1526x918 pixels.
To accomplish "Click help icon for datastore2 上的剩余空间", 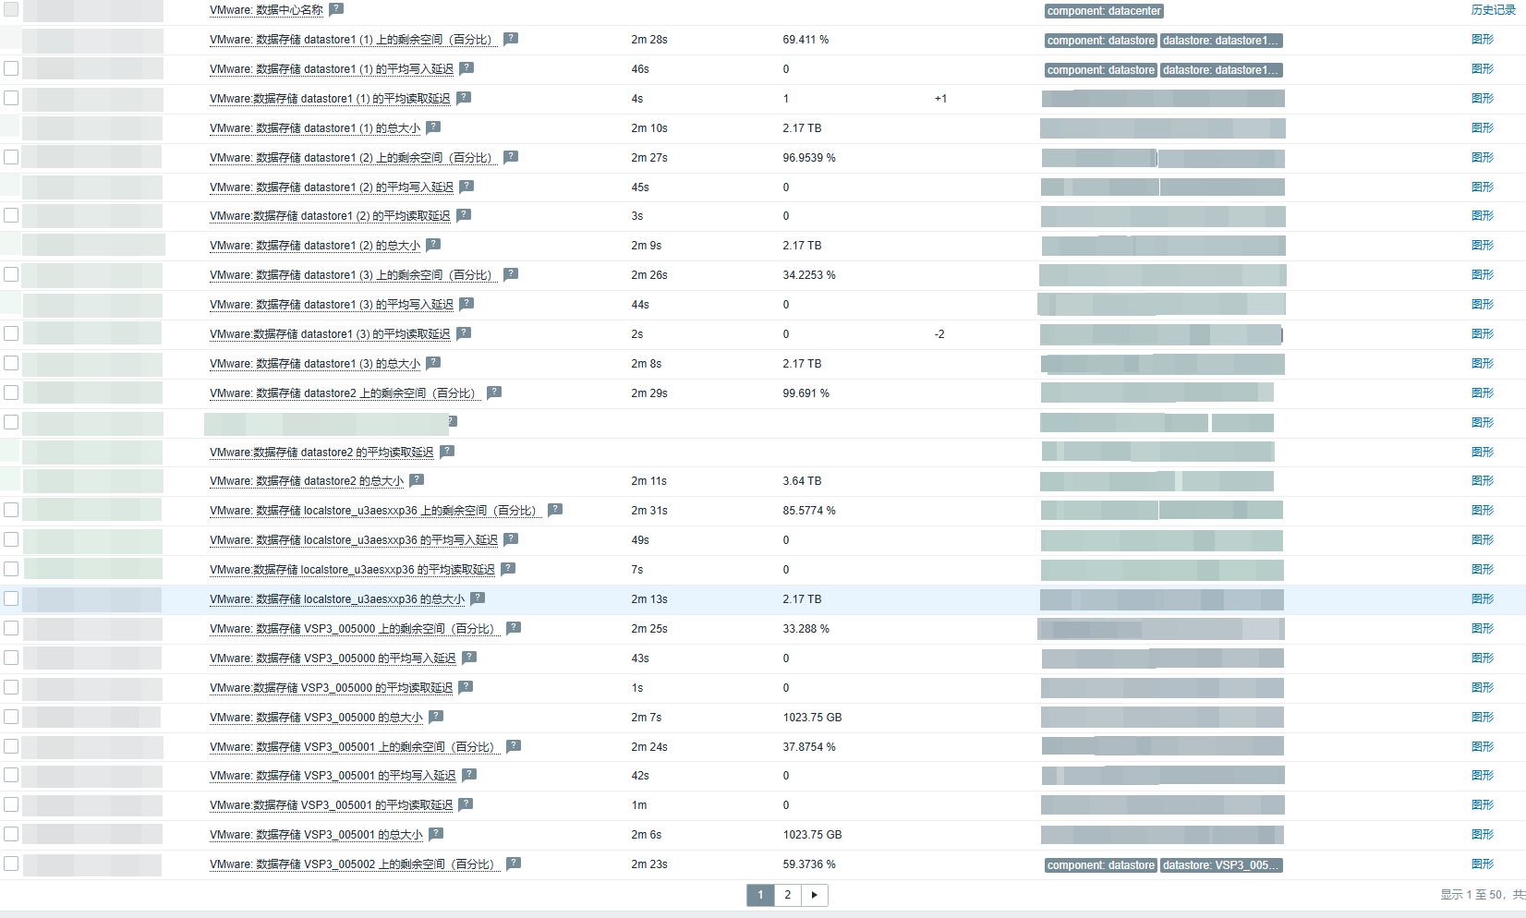I will click(x=494, y=393).
